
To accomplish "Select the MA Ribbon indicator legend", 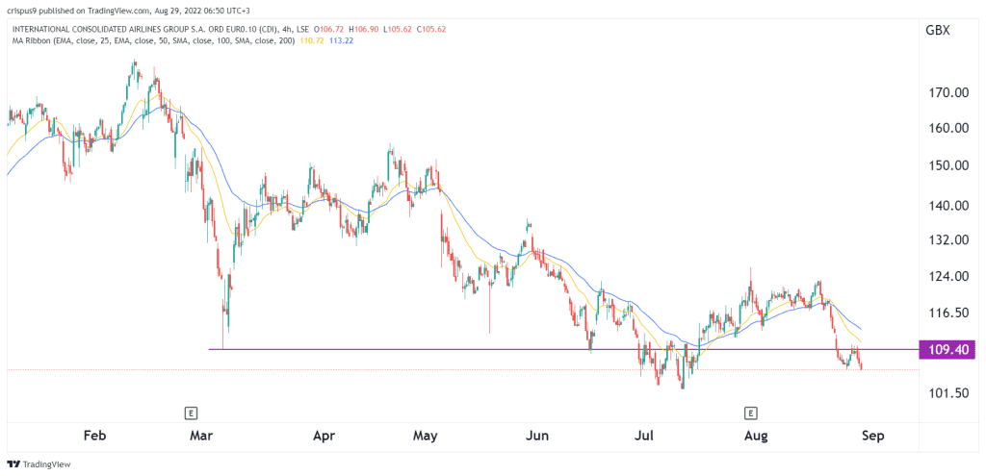I will (149, 40).
